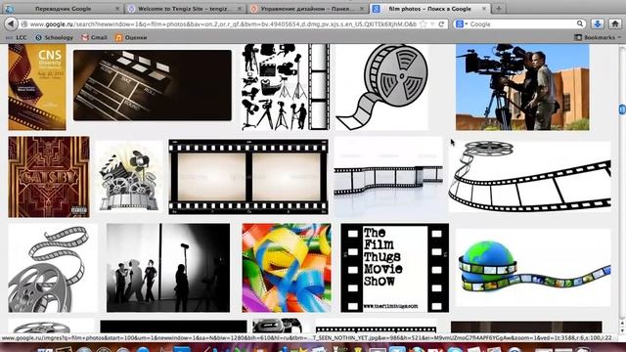Switch to the Управление дизайном tab
This screenshot has height=352, width=626.
point(307,9)
